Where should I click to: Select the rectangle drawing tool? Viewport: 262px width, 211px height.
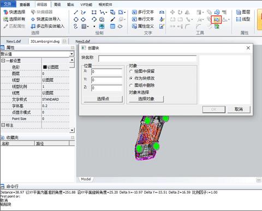pyautogui.click(x=94, y=13)
